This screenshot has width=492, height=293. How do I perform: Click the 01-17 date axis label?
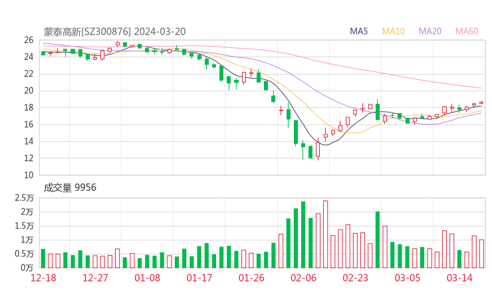coord(199,278)
